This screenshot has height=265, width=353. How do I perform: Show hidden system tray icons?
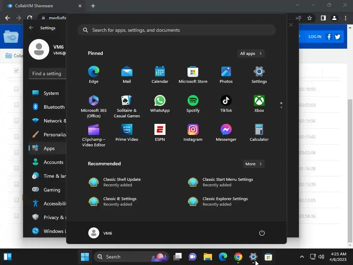(x=302, y=257)
